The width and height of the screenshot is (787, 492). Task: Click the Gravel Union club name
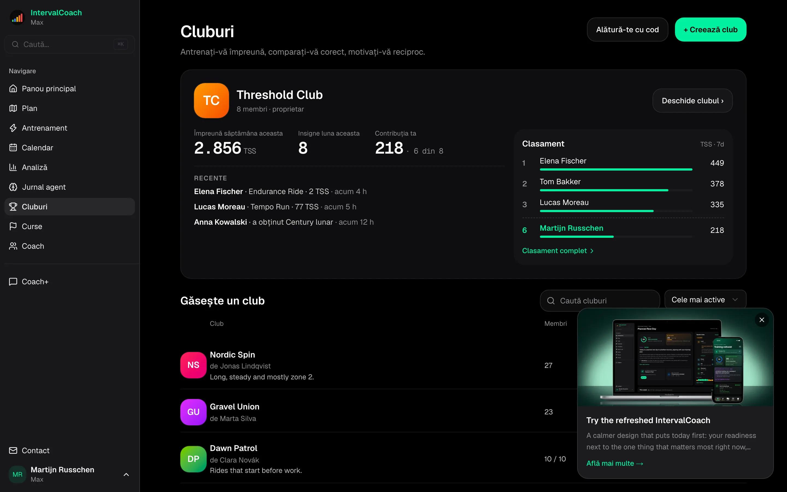click(x=234, y=406)
